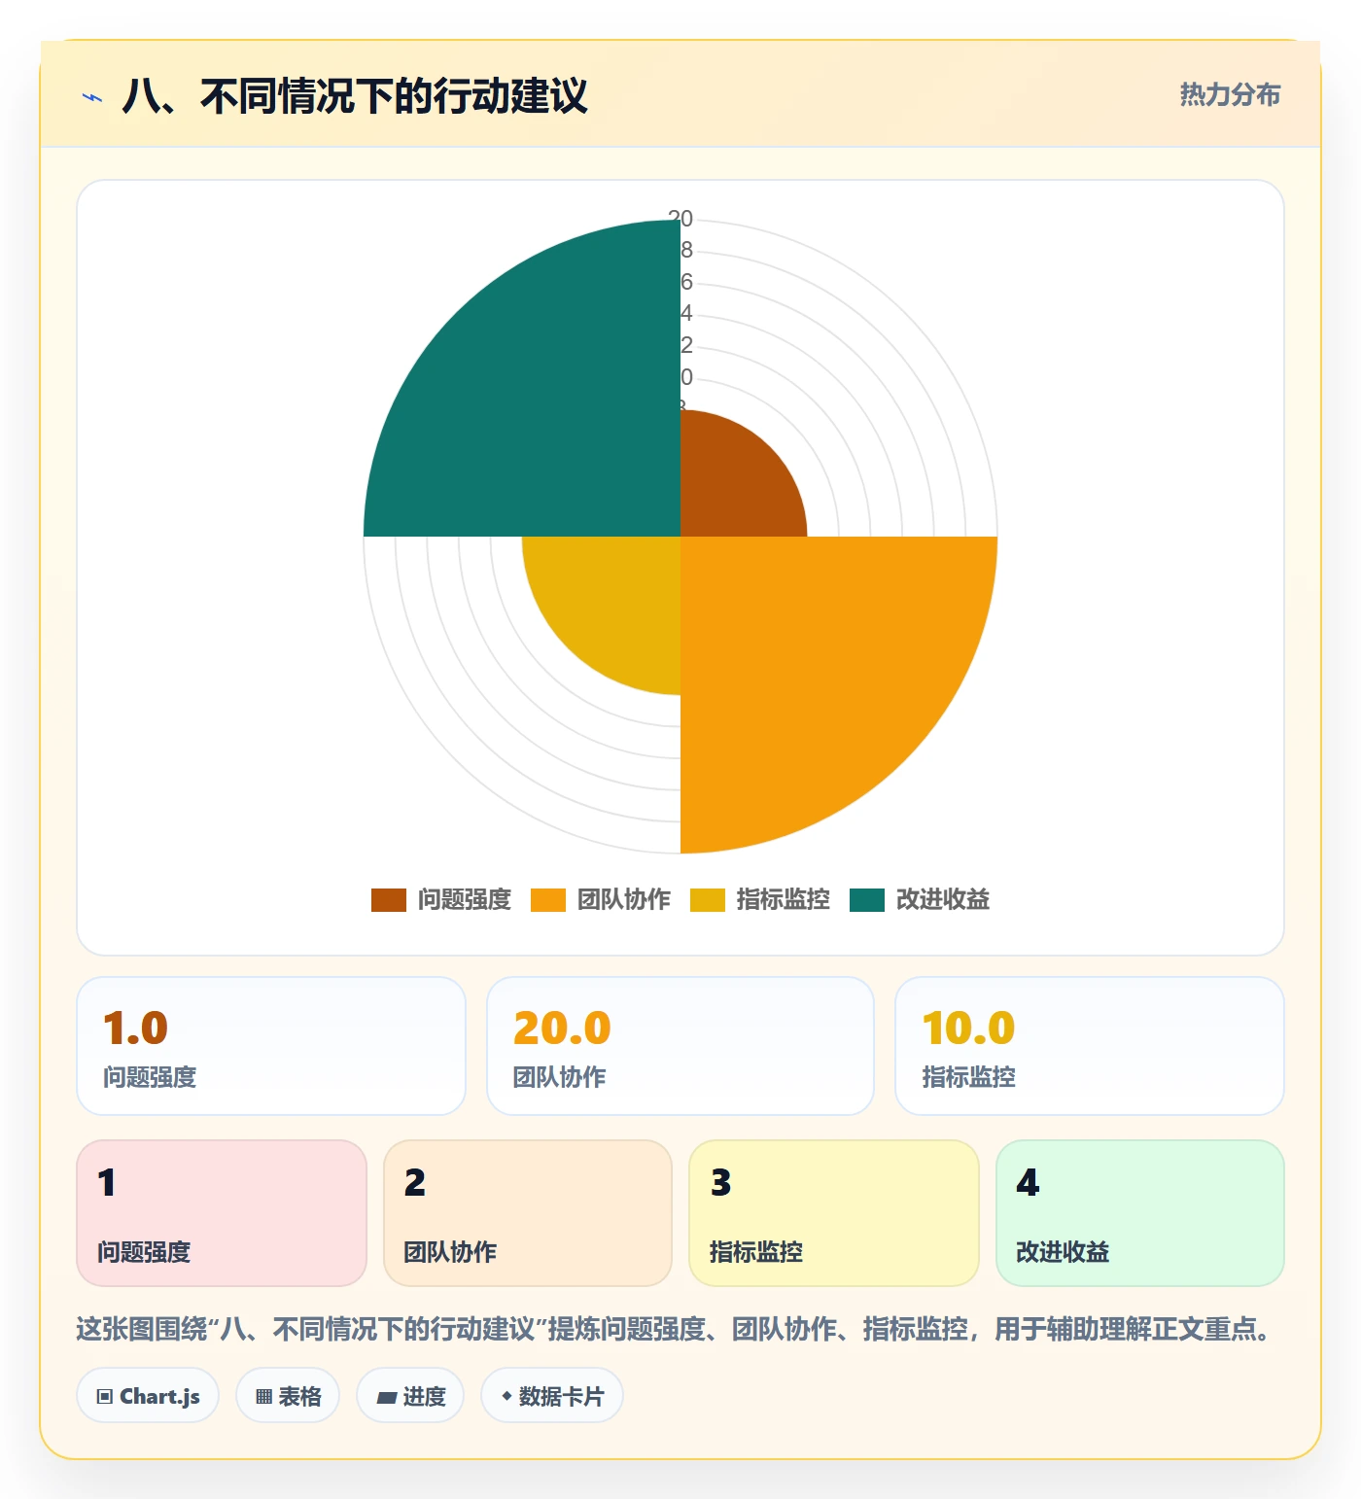Open the pink card numbered 1 问题强度

click(222, 1213)
